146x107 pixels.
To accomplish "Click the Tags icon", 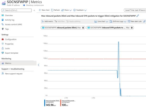I will coord(3,29).
